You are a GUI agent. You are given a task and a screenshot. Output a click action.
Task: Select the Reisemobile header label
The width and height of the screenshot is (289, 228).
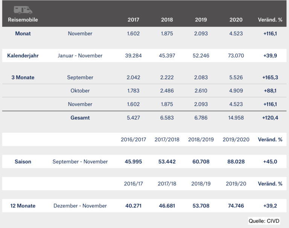(23, 20)
